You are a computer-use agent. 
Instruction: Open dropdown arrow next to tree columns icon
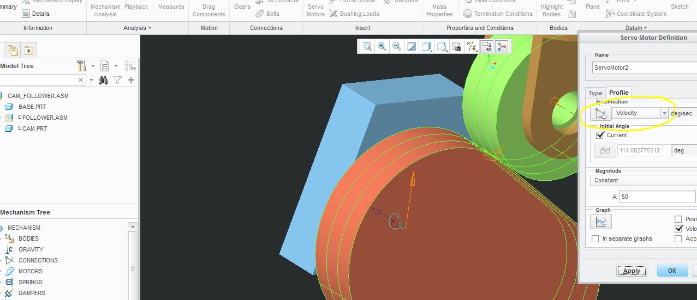click(116, 66)
